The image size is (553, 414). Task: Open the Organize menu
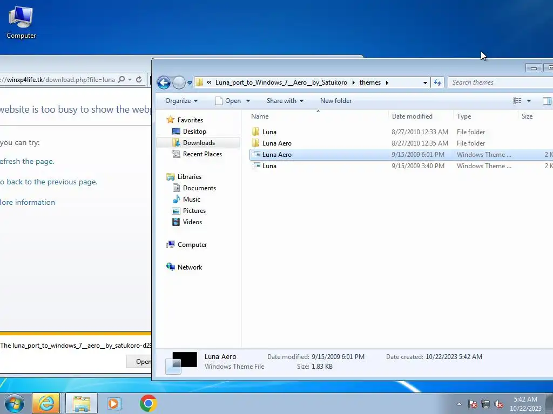[x=181, y=101]
